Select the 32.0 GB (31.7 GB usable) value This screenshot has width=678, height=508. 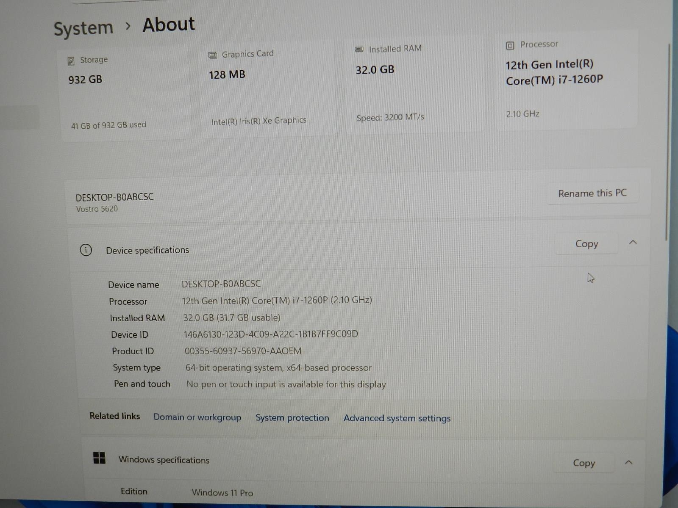[x=232, y=317]
